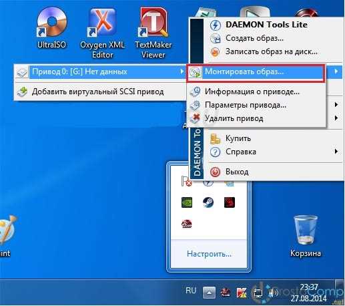Click the drive info icon
The width and height of the screenshot is (345, 306).
(195, 92)
